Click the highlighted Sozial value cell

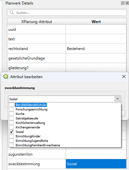96,164
